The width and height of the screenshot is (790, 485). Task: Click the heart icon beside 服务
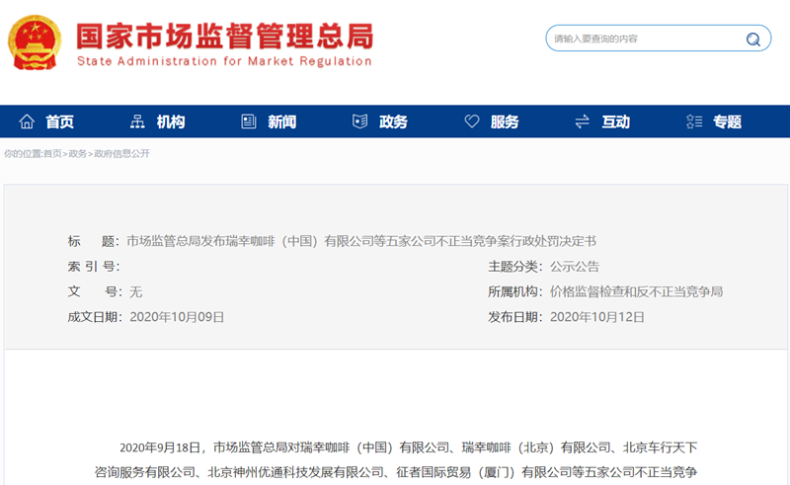[x=472, y=121]
